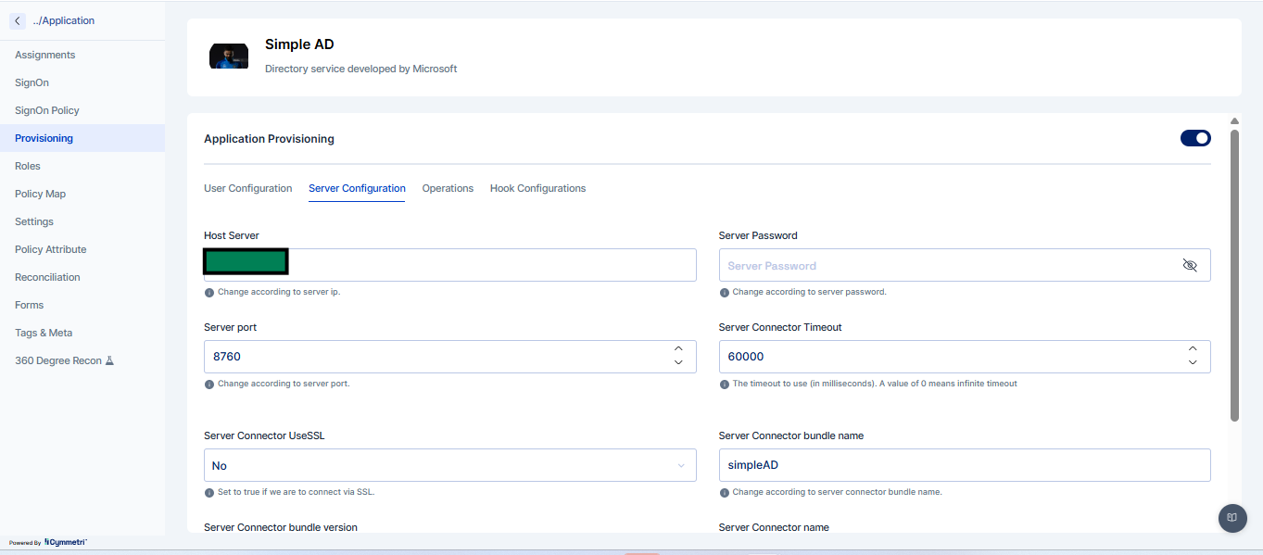Click the Simple AD application thumbnail

tap(229, 56)
